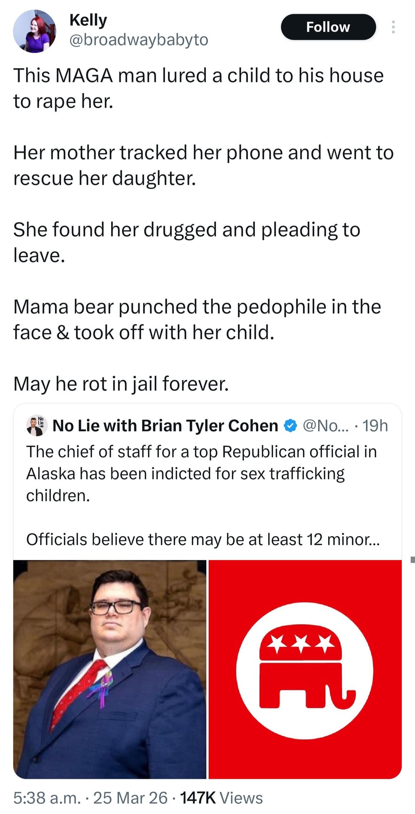The width and height of the screenshot is (415, 814).
Task: Open Kelly's profile avatar picture
Action: coord(35,31)
